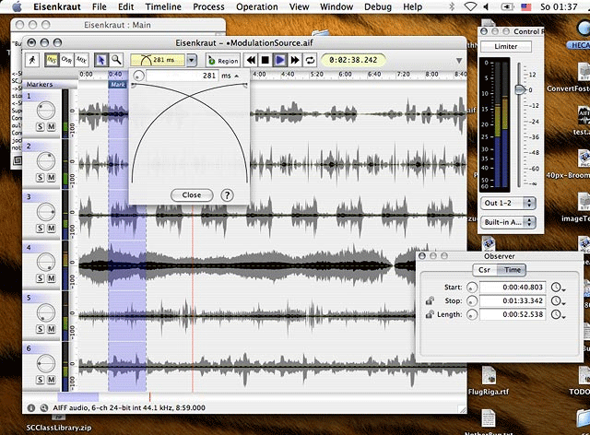This screenshot has height=435, width=590.
Task: Solo track 1
Action: click(x=38, y=126)
